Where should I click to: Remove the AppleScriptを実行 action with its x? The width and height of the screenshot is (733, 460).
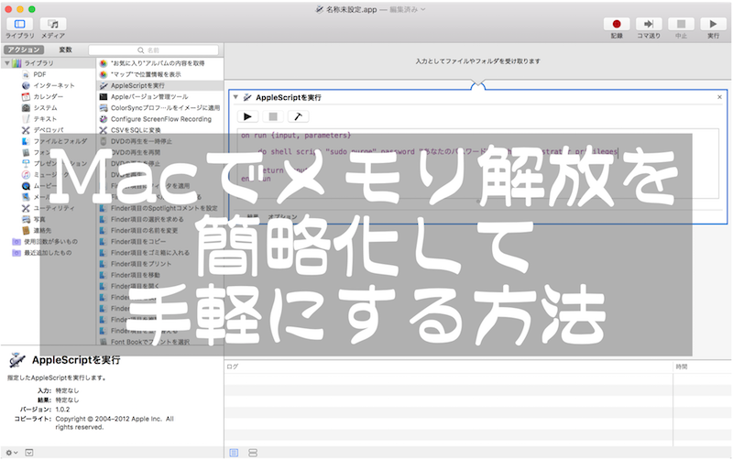(x=719, y=97)
